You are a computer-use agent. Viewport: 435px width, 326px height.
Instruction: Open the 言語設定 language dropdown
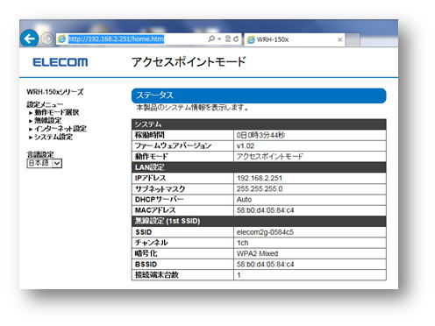[45, 163]
